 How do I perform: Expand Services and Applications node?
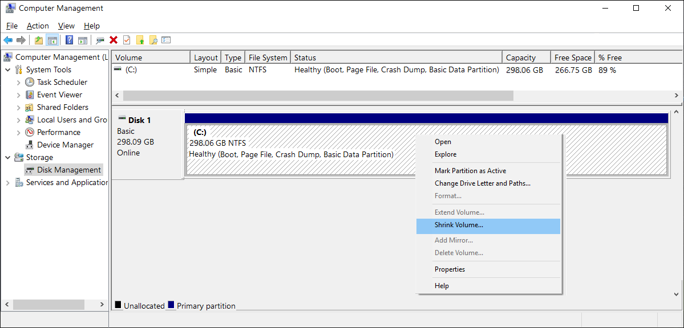click(8, 182)
